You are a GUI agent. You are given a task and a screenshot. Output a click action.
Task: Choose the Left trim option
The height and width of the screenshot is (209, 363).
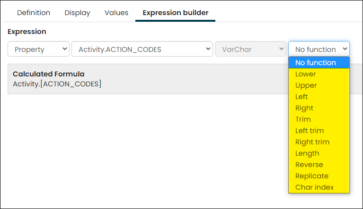319,131
